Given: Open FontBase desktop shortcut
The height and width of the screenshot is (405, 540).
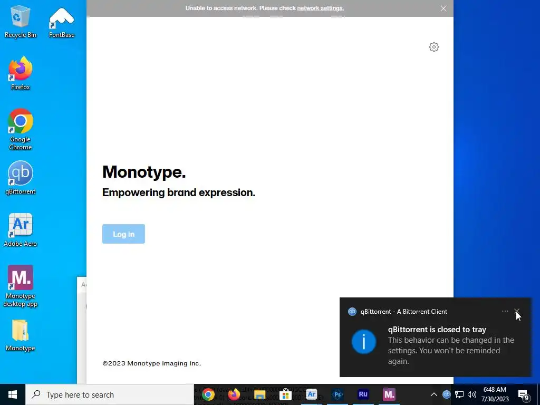Looking at the screenshot, I should (x=62, y=21).
